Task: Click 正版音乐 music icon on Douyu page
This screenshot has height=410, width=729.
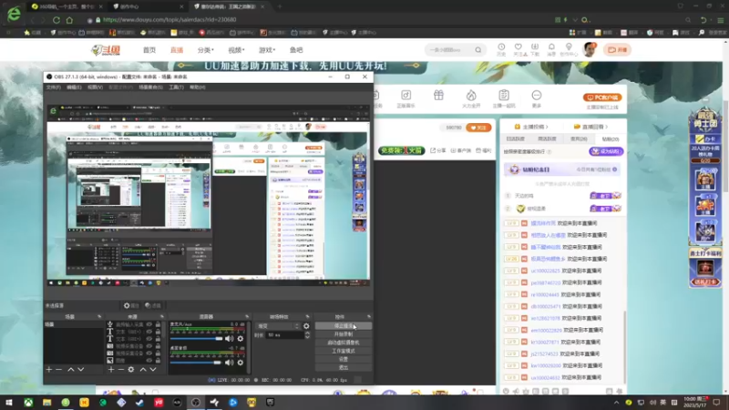Action: [406, 96]
